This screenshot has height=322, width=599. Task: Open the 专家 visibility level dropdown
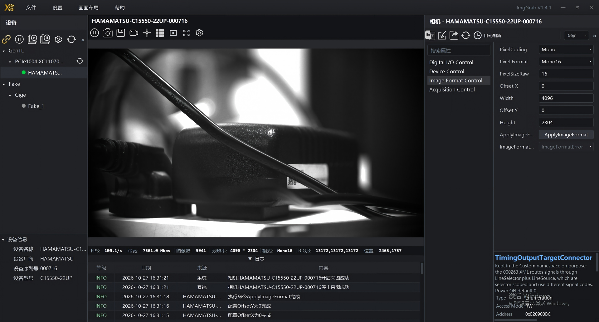(x=577, y=35)
